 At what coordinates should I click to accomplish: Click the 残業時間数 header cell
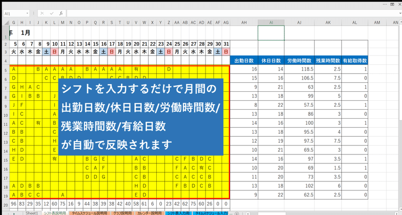point(328,61)
